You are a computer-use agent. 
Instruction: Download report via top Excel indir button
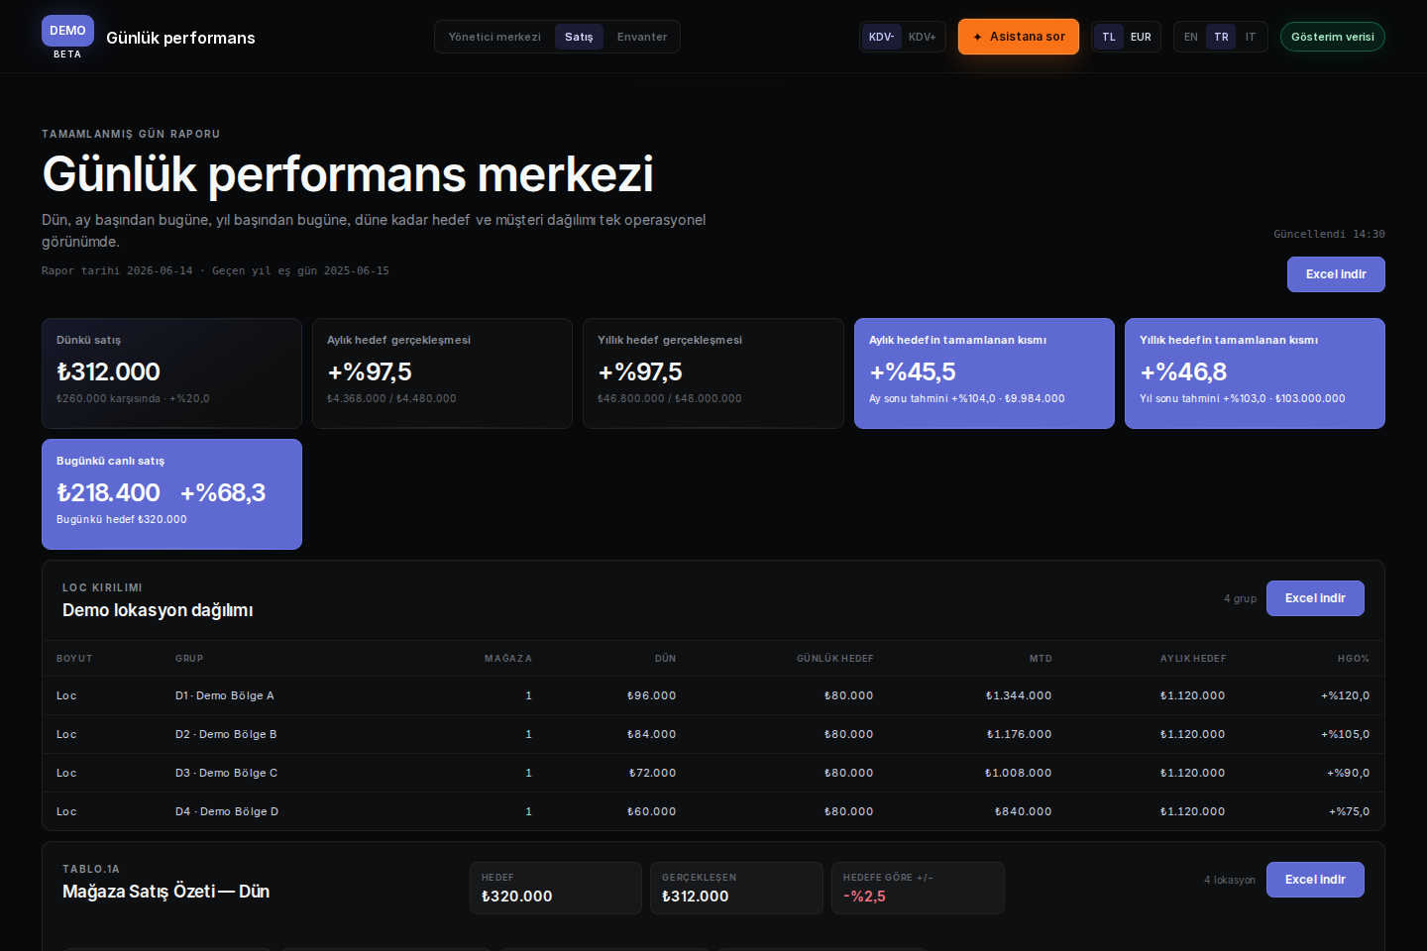point(1336,274)
